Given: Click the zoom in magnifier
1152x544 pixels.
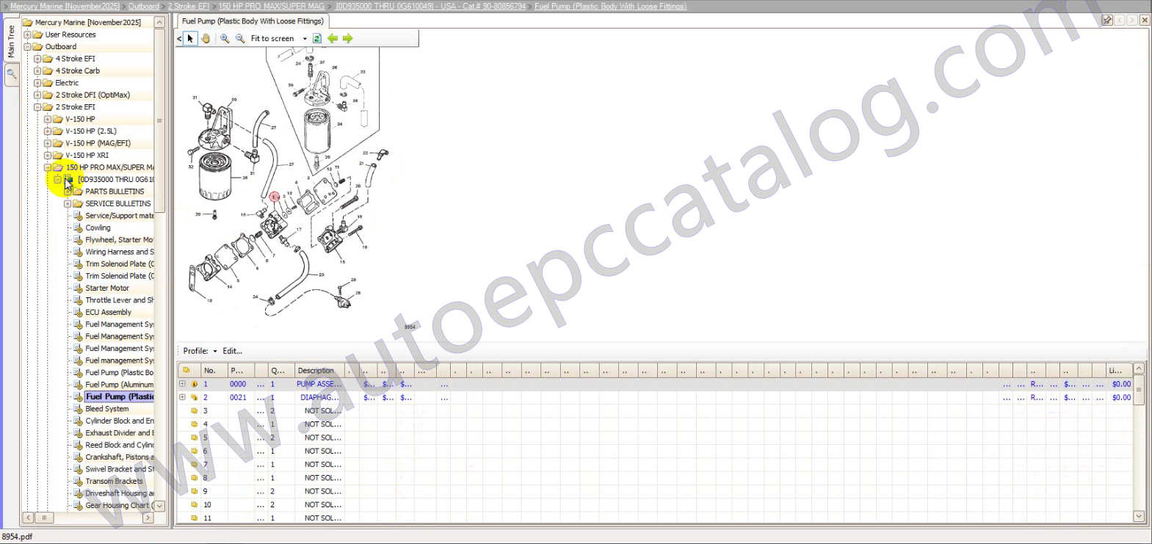Looking at the screenshot, I should pyautogui.click(x=225, y=38).
